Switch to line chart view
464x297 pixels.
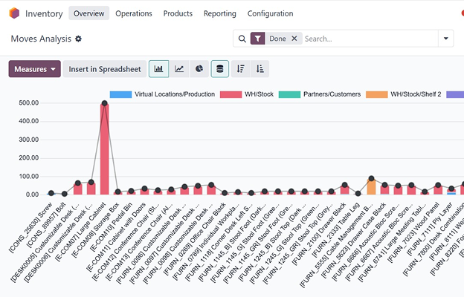tap(179, 69)
